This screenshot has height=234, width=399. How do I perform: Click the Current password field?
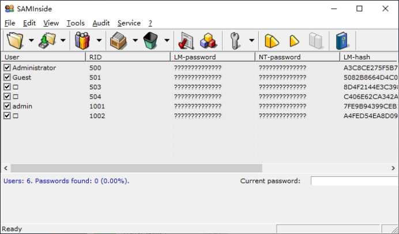pyautogui.click(x=354, y=181)
